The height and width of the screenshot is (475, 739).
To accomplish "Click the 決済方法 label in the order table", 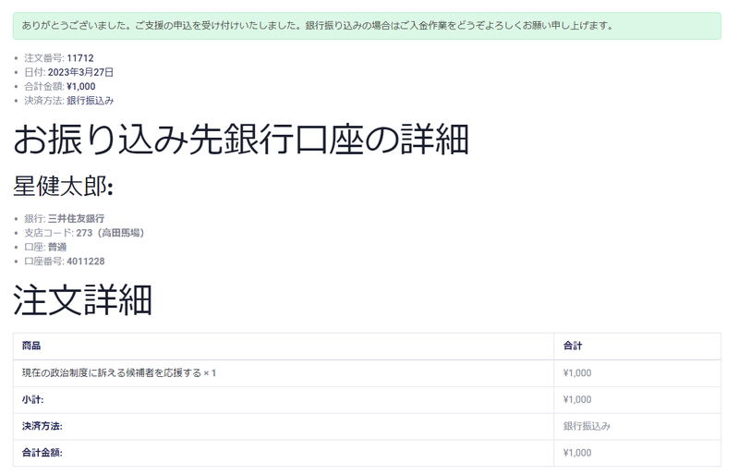I will [42, 426].
